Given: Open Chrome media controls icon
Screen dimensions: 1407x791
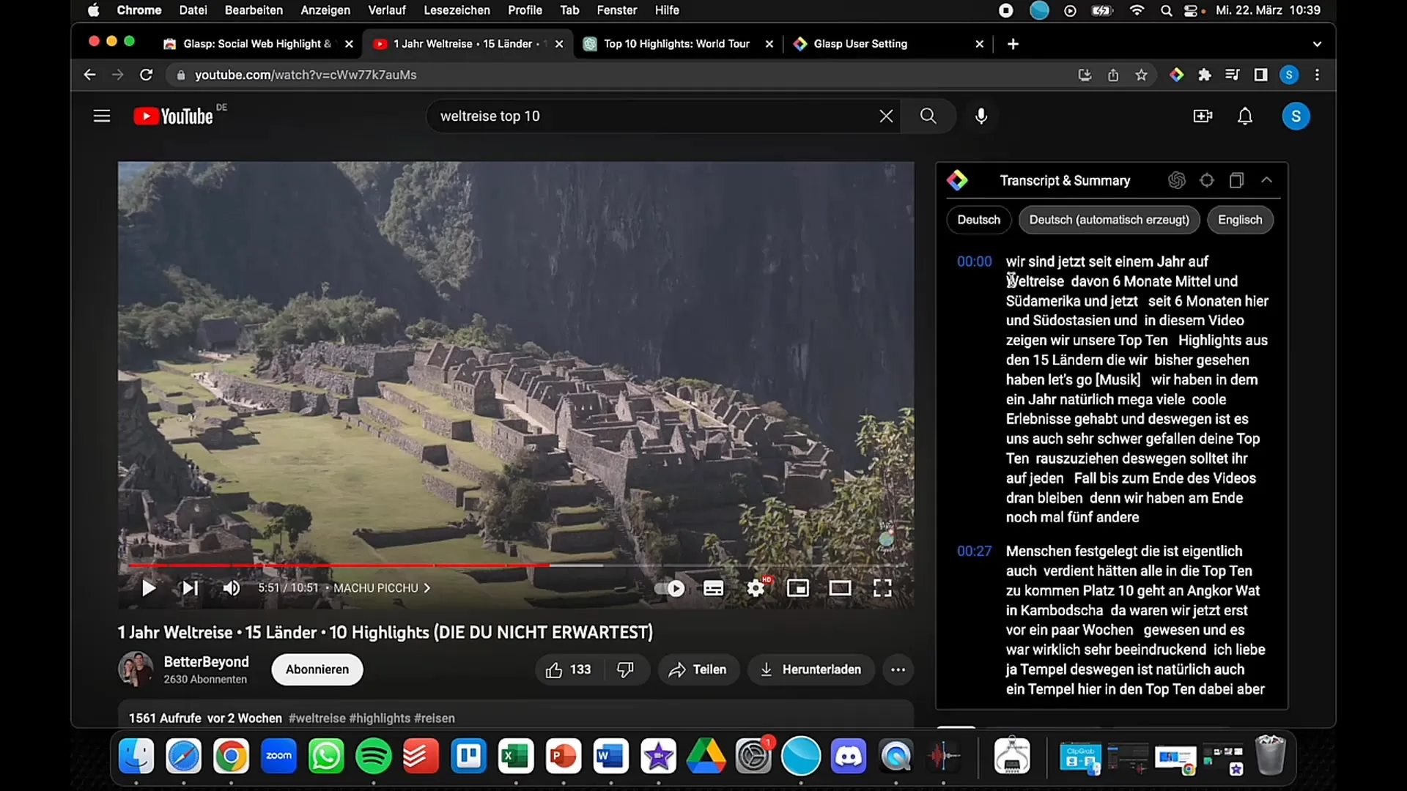Looking at the screenshot, I should tap(1232, 75).
